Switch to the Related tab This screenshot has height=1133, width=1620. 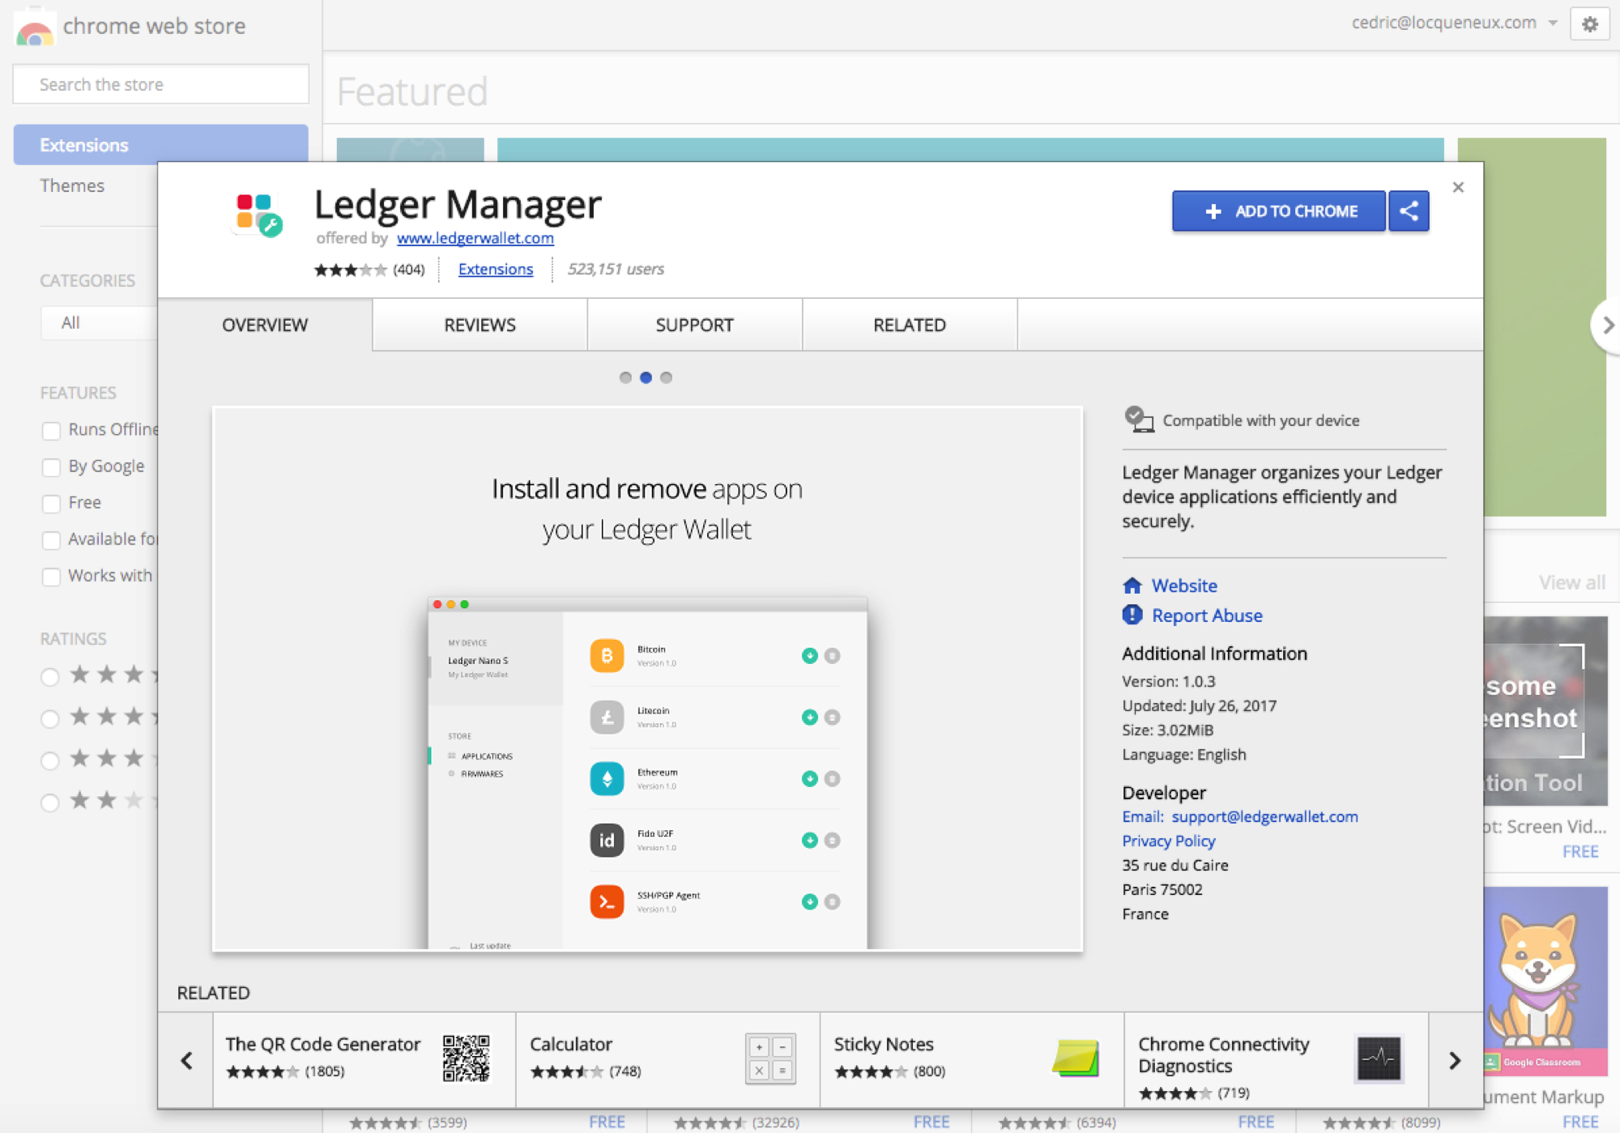pos(909,325)
